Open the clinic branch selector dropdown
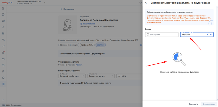 point(31,3)
